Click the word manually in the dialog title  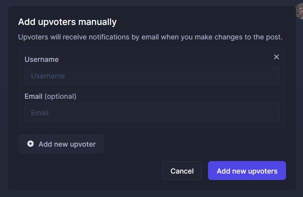click(x=97, y=22)
